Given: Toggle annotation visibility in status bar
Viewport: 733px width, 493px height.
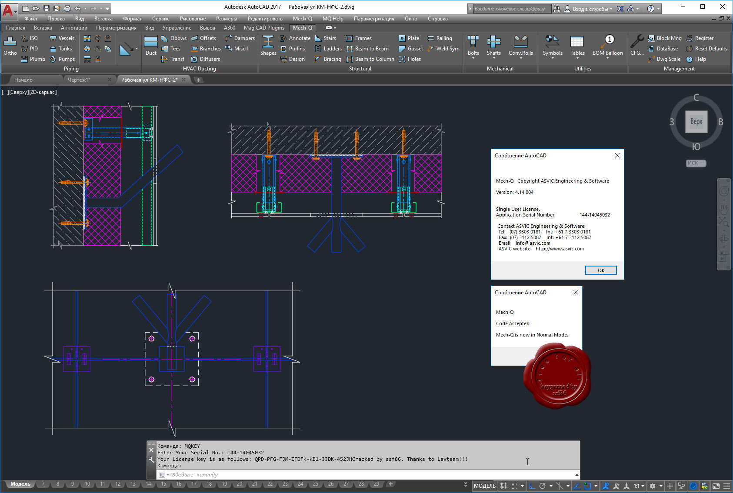Looking at the screenshot, I should 606,486.
